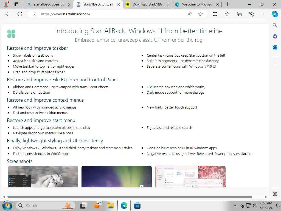Click Old search box list item
Image resolution: width=281 pixels, height=211 pixels.
coord(176,87)
